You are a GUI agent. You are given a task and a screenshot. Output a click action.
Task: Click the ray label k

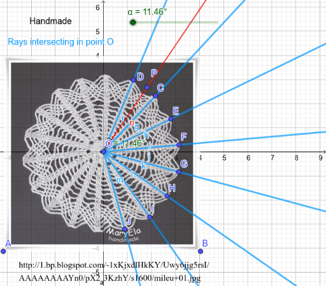144,166
